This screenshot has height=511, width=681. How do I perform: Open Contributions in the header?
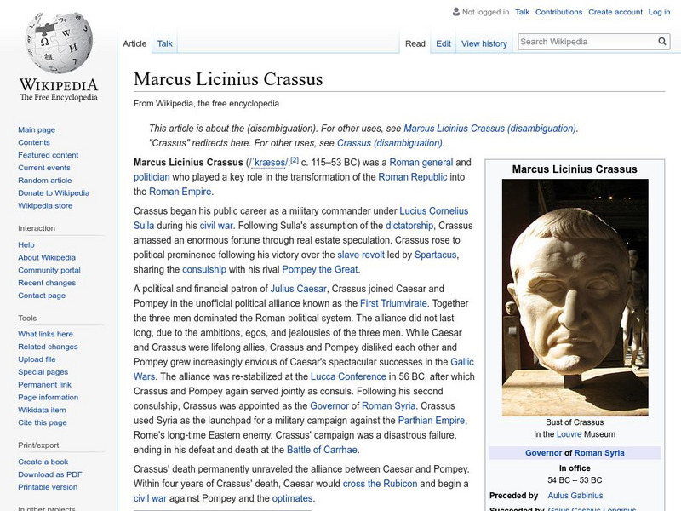[x=558, y=12]
